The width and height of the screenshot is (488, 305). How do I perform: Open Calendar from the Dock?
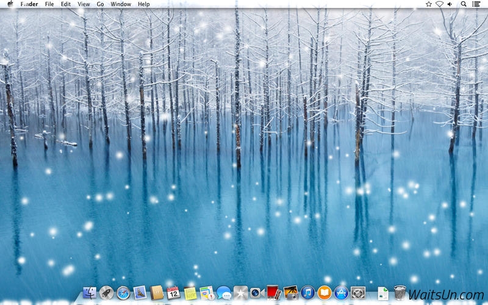173,293
